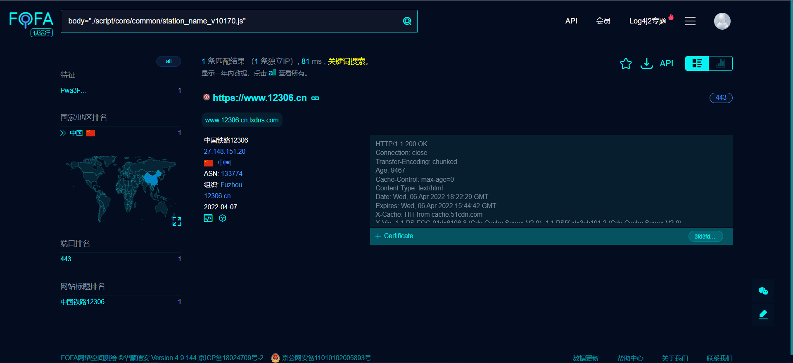The image size is (793, 363).
Task: Open 联系我们 footer link
Action: tap(719, 358)
